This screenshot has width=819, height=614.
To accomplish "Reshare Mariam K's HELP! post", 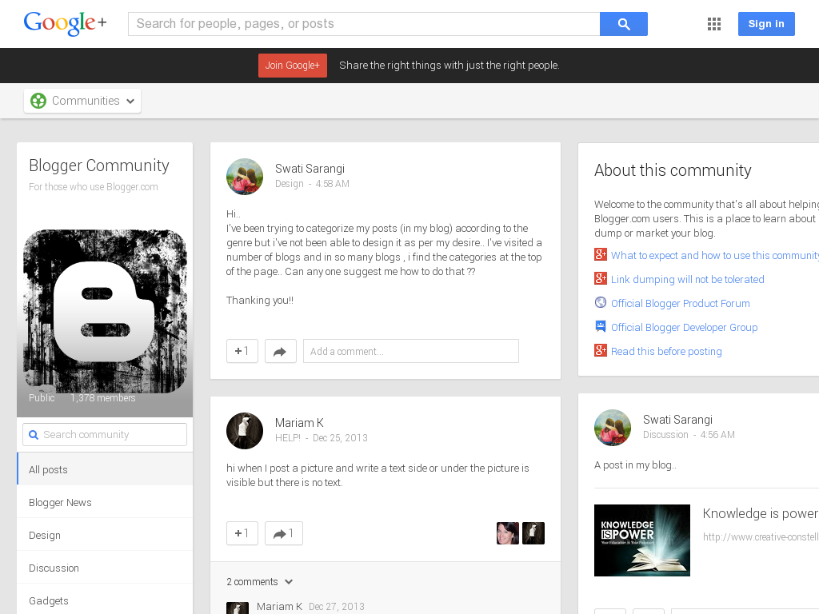I will 284,533.
